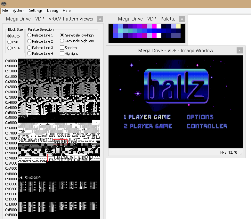Open the System menu

click(x=19, y=11)
